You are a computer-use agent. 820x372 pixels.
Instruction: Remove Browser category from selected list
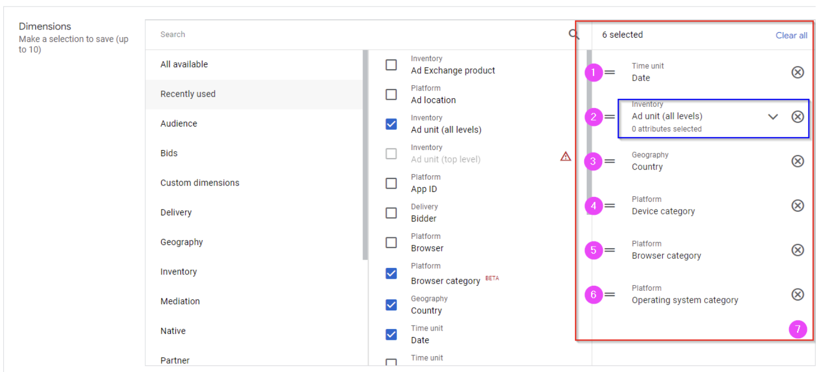798,250
